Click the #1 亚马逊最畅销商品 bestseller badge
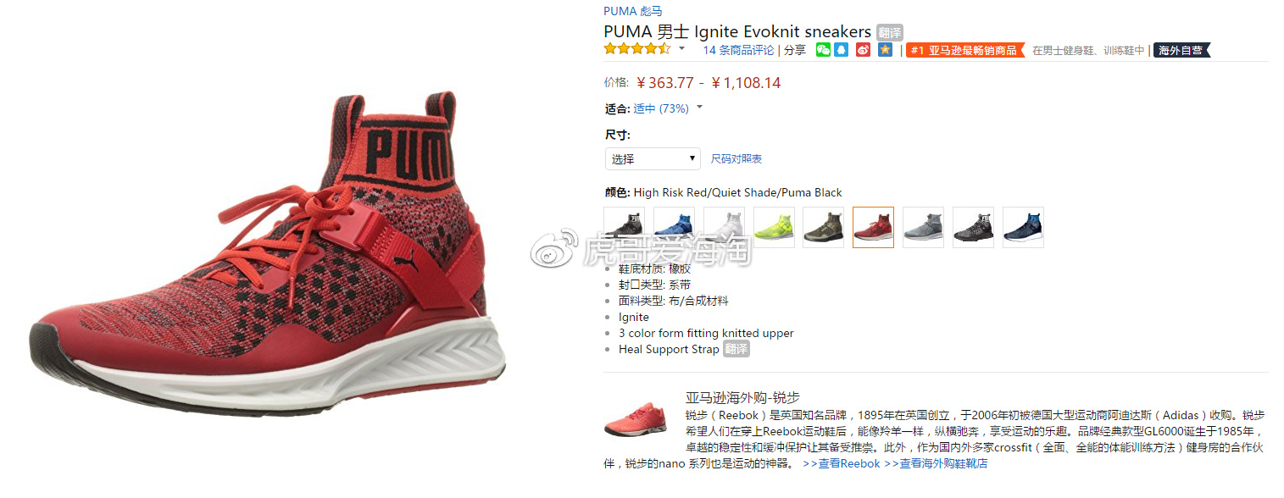 pyautogui.click(x=965, y=50)
